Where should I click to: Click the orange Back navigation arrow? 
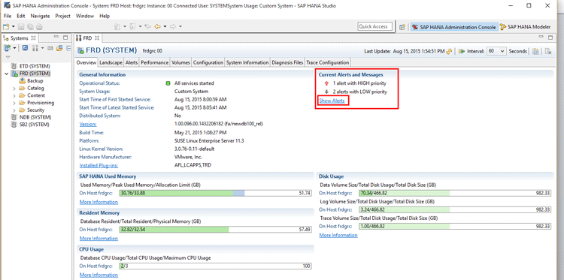tap(158, 26)
